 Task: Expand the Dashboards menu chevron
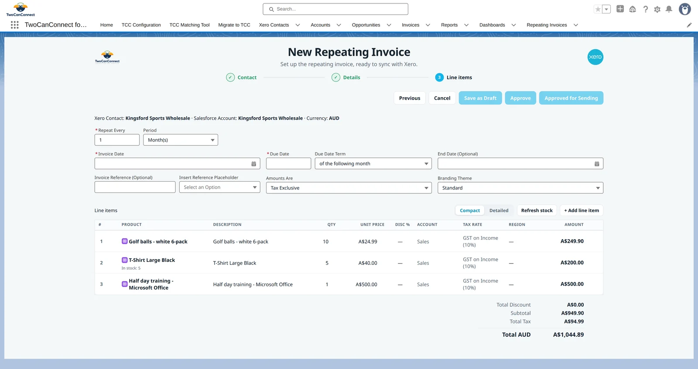click(513, 25)
